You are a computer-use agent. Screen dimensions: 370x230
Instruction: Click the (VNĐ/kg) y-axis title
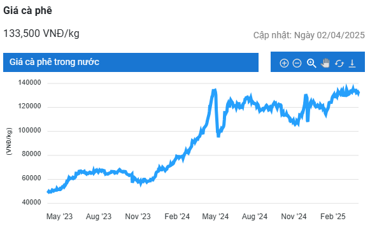coord(9,141)
